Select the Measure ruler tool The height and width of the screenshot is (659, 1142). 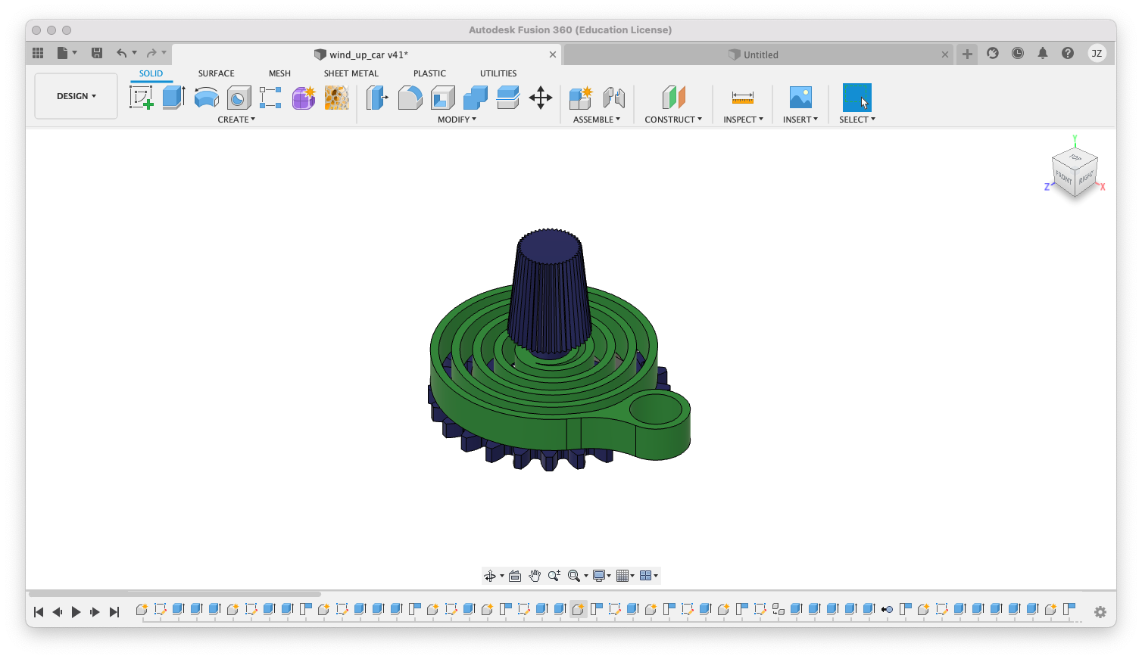(743, 98)
